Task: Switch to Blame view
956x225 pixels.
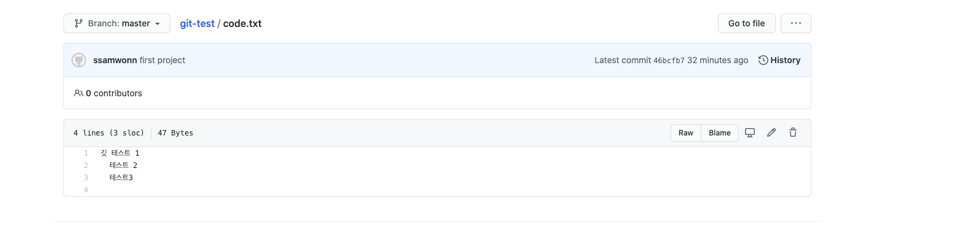Action: [x=720, y=133]
